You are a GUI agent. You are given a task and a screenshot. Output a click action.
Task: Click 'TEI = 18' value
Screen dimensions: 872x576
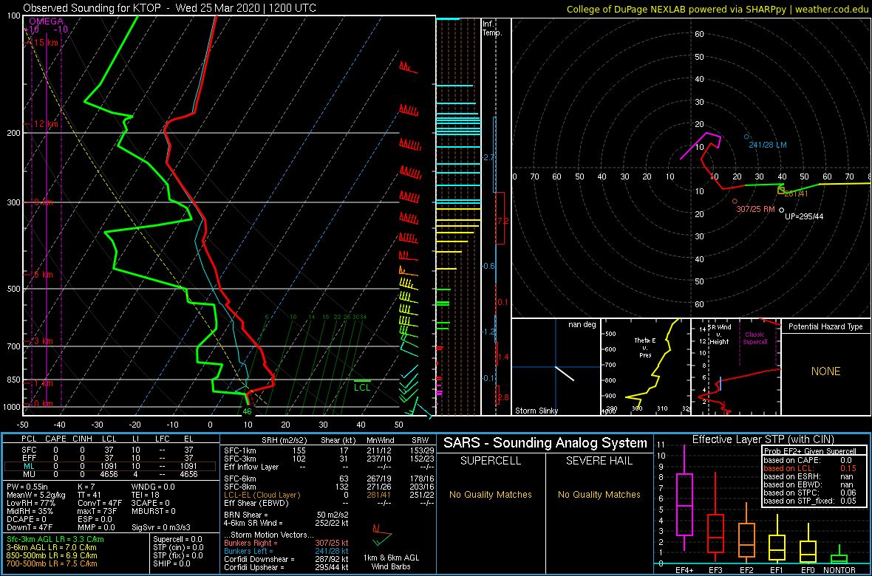[x=146, y=496]
